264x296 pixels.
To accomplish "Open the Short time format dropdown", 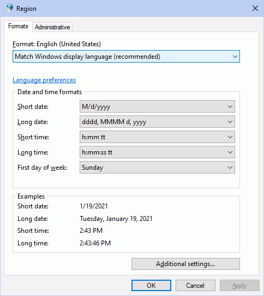I will (x=157, y=137).
